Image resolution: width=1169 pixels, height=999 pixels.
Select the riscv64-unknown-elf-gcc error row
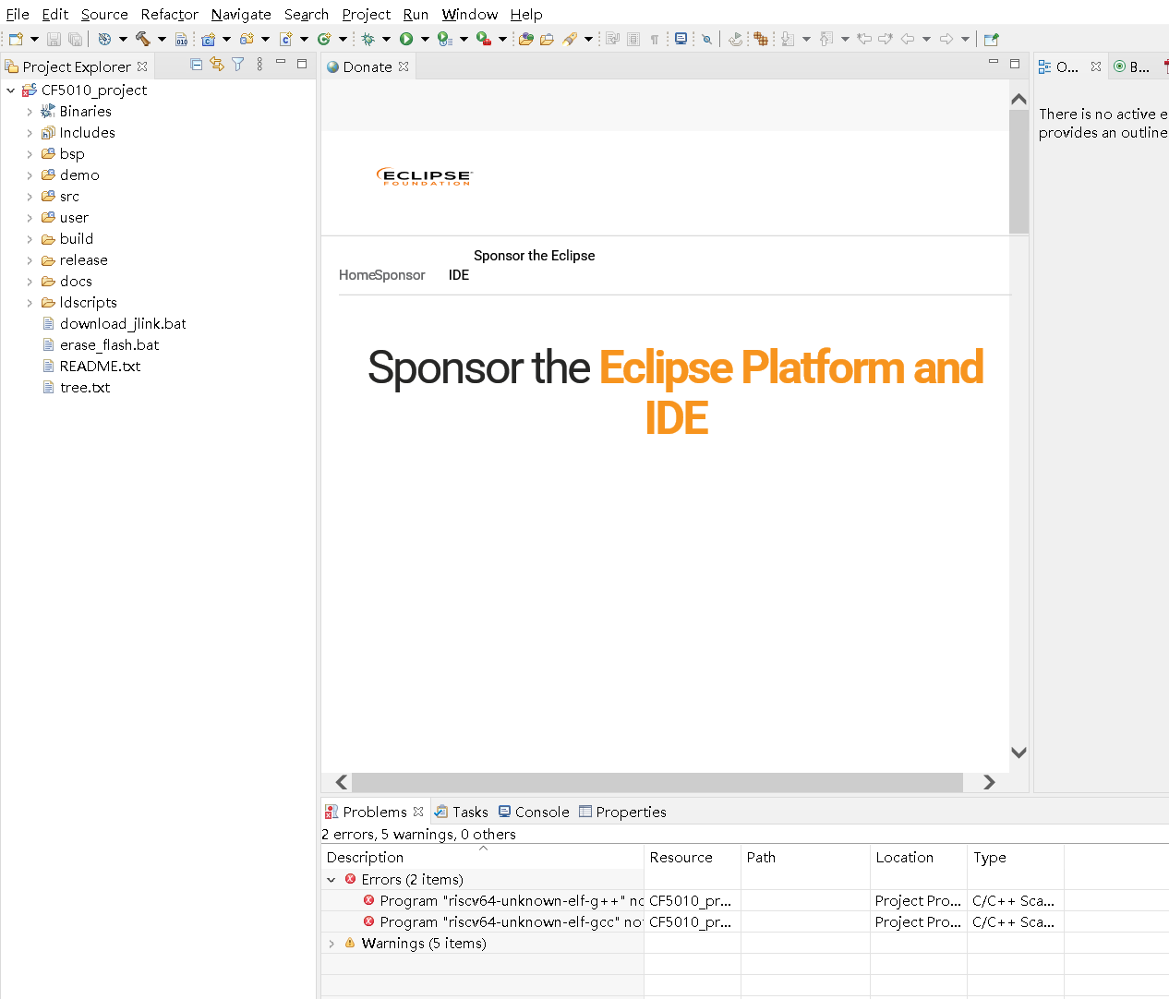[744, 922]
